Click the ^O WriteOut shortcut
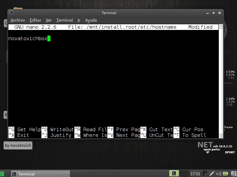Image resolution: width=237 pixels, height=177 pixels. 58,129
